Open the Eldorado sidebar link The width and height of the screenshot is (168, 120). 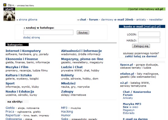coord(129,113)
